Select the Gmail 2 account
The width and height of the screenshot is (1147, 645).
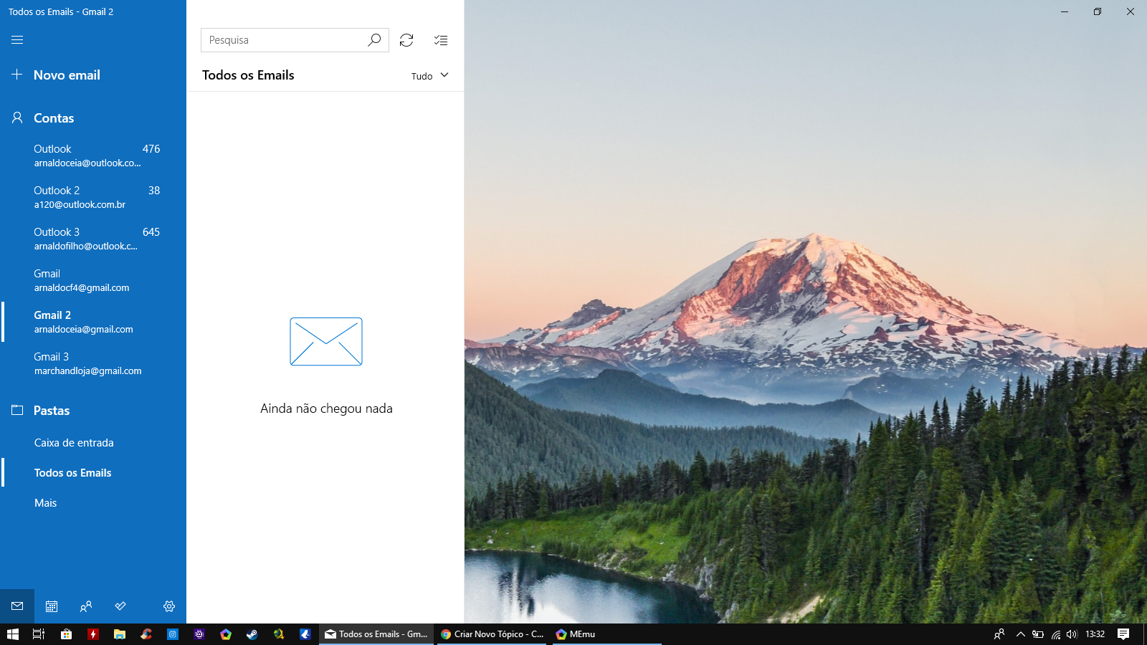coord(93,322)
